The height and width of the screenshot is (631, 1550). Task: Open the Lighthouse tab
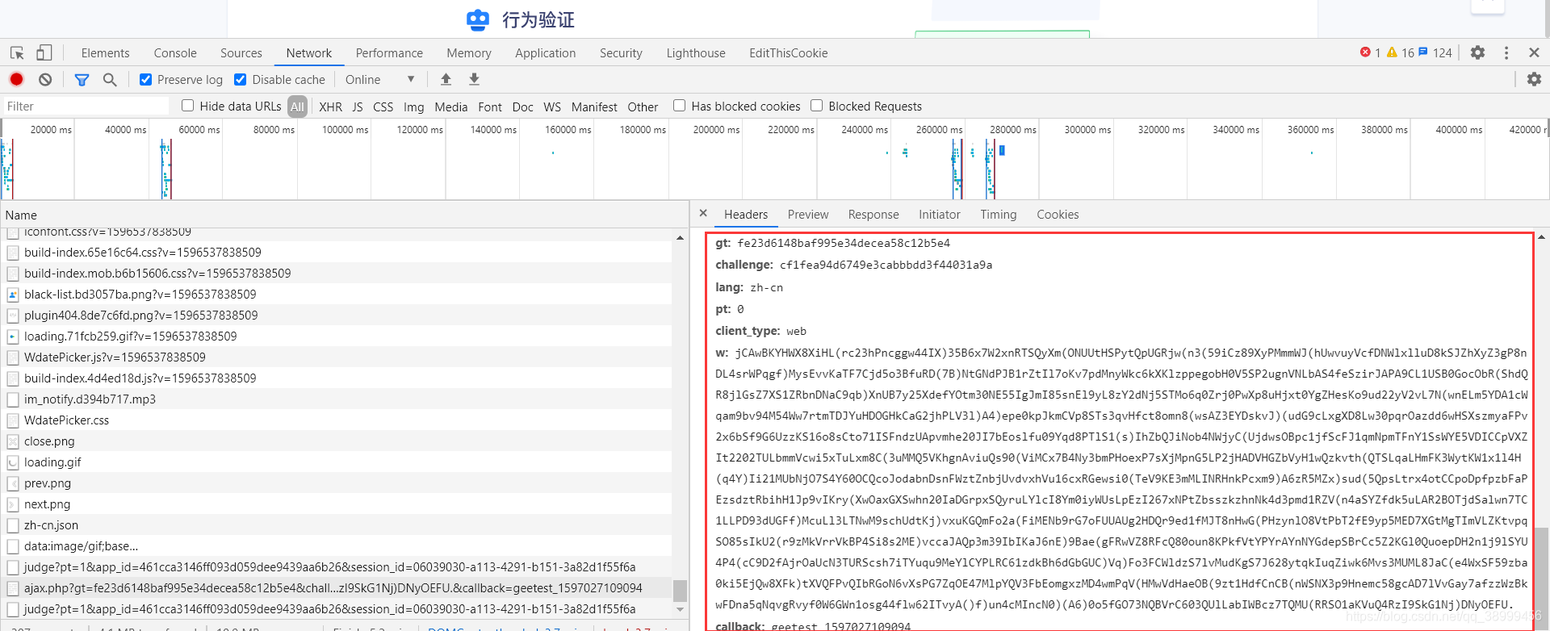[x=696, y=52]
